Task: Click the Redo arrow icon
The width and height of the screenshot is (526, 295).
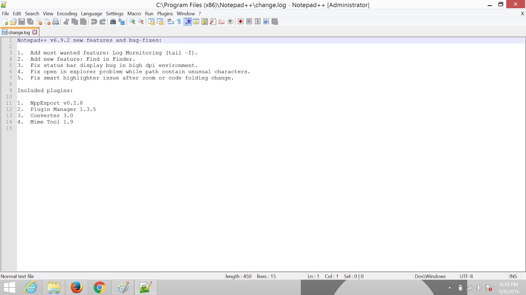Action: coord(103,22)
